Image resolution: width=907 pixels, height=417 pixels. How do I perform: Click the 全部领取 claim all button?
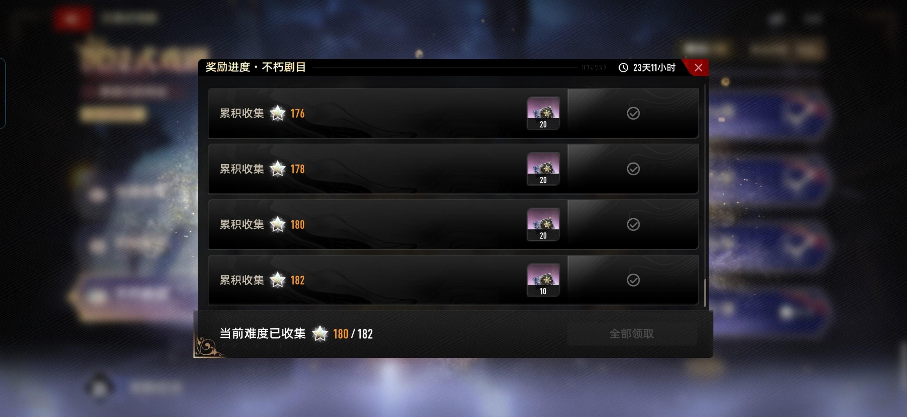point(632,333)
